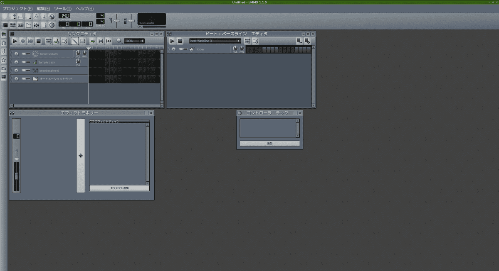This screenshot has width=499, height=271.
Task: Click the What's This help icon
Action: click(52, 17)
